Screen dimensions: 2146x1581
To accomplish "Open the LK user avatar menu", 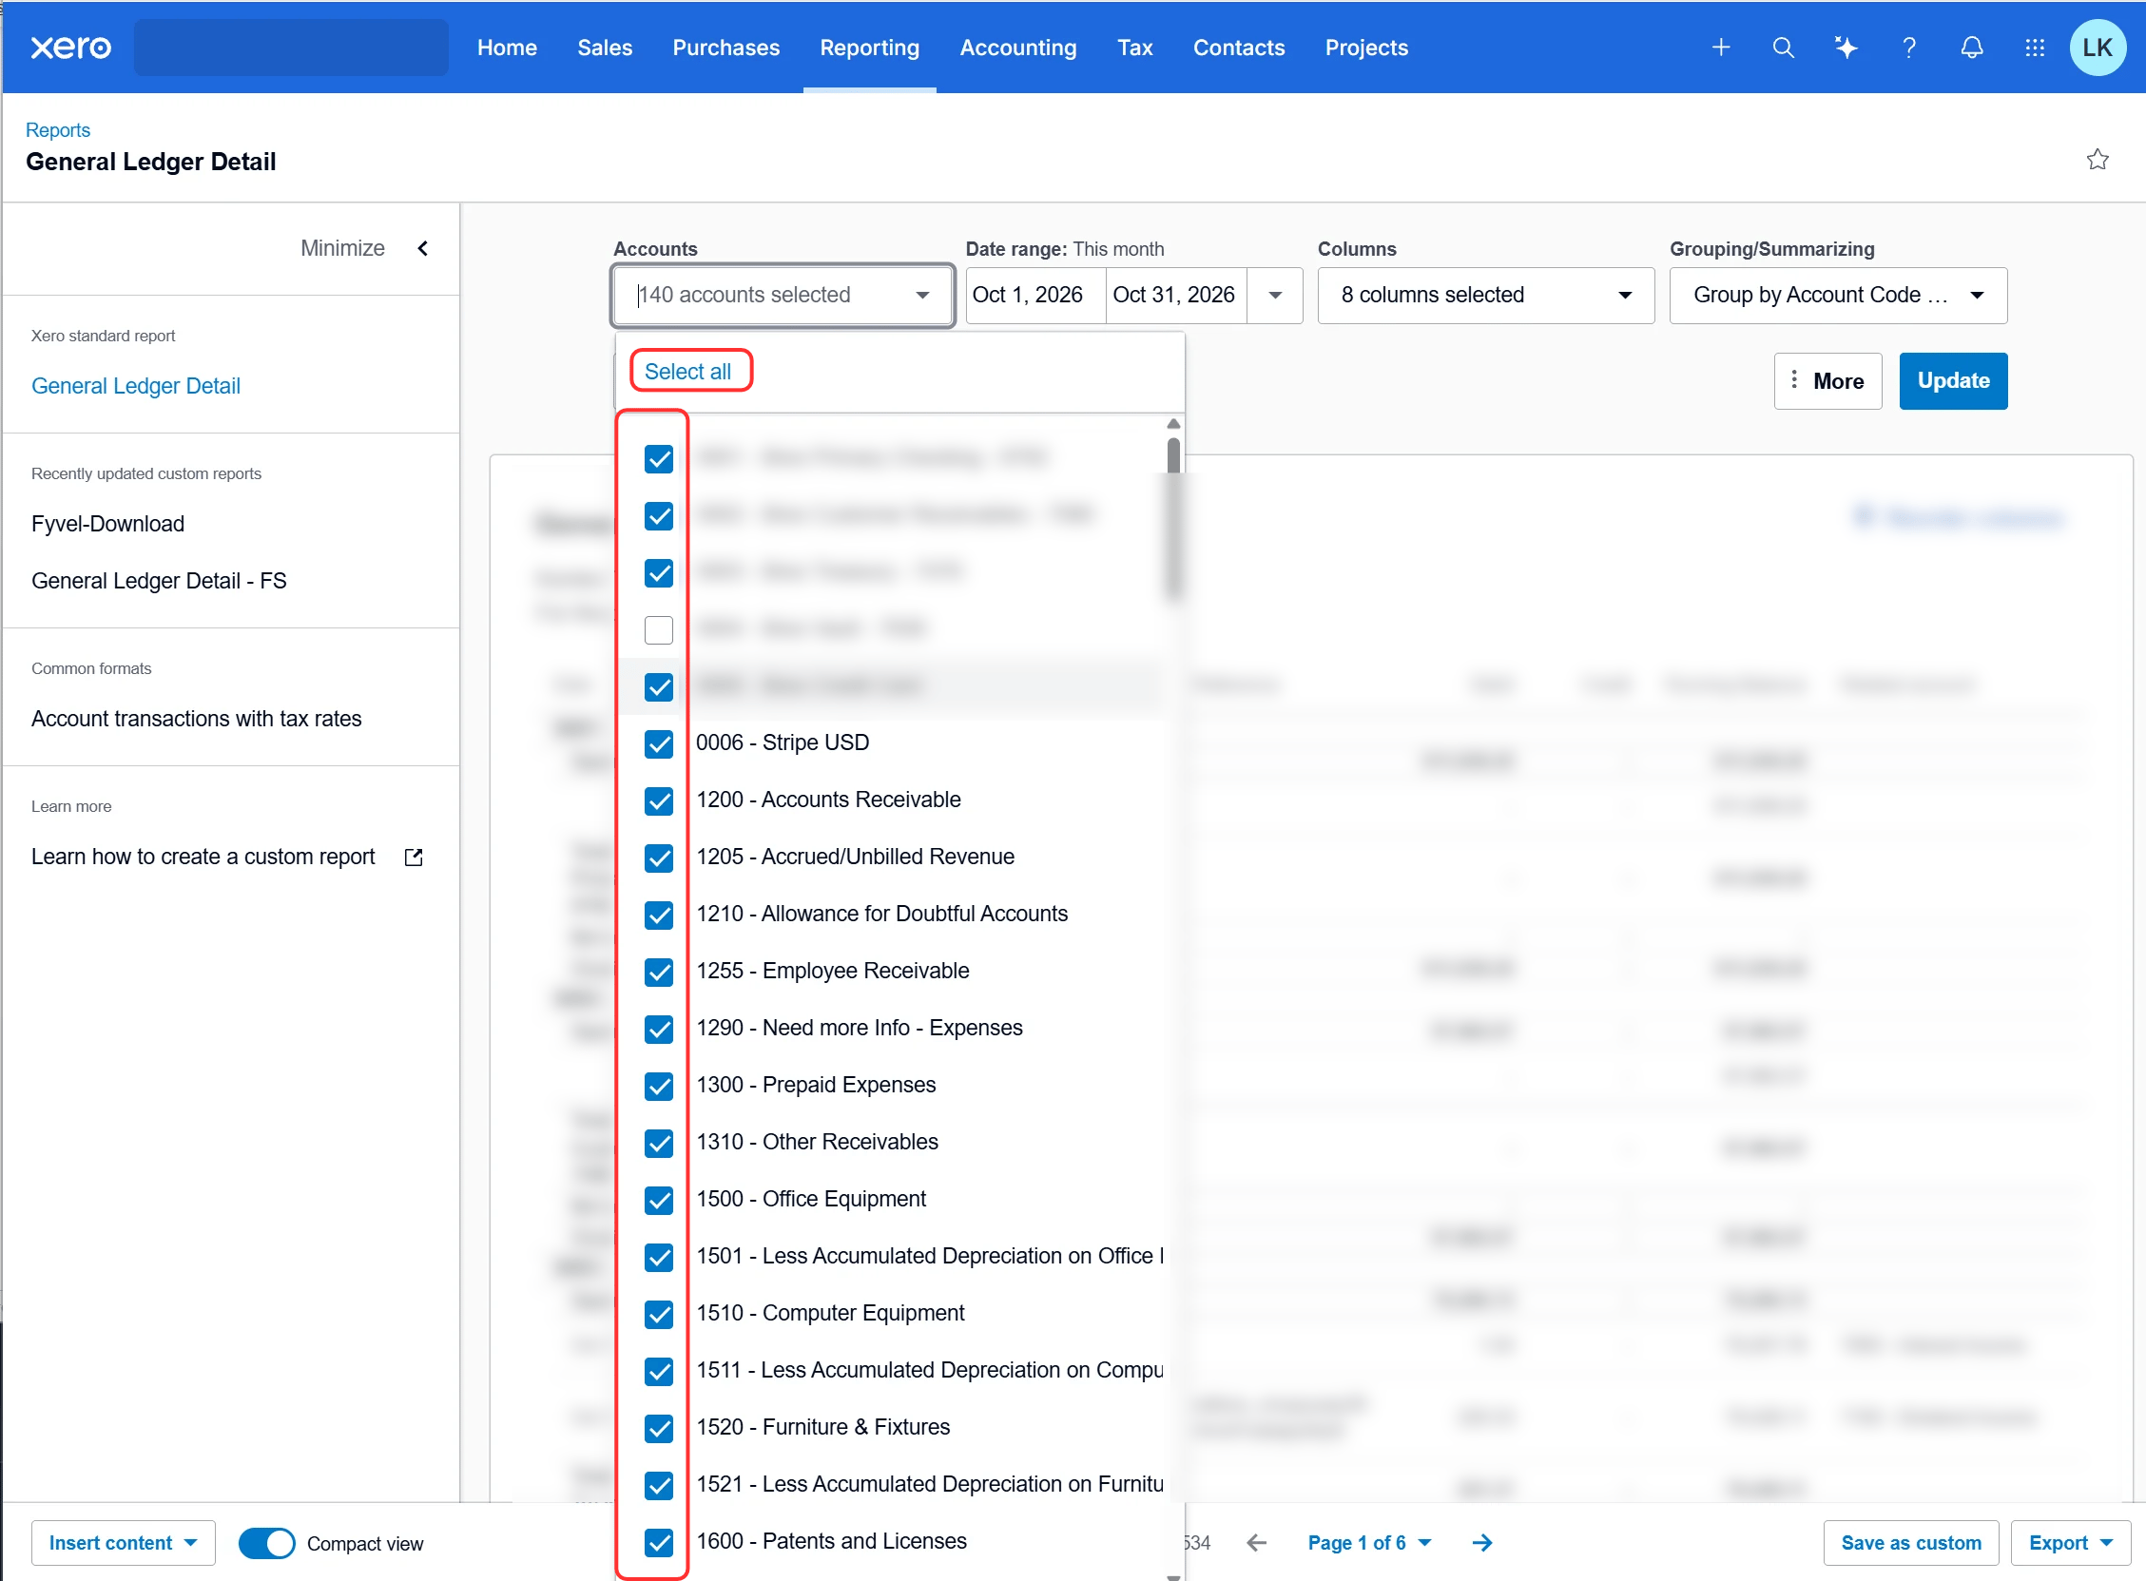I will pos(2098,48).
